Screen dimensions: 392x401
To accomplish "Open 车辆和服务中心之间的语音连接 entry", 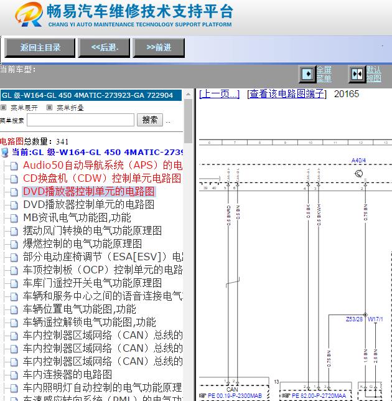I will 103,296.
